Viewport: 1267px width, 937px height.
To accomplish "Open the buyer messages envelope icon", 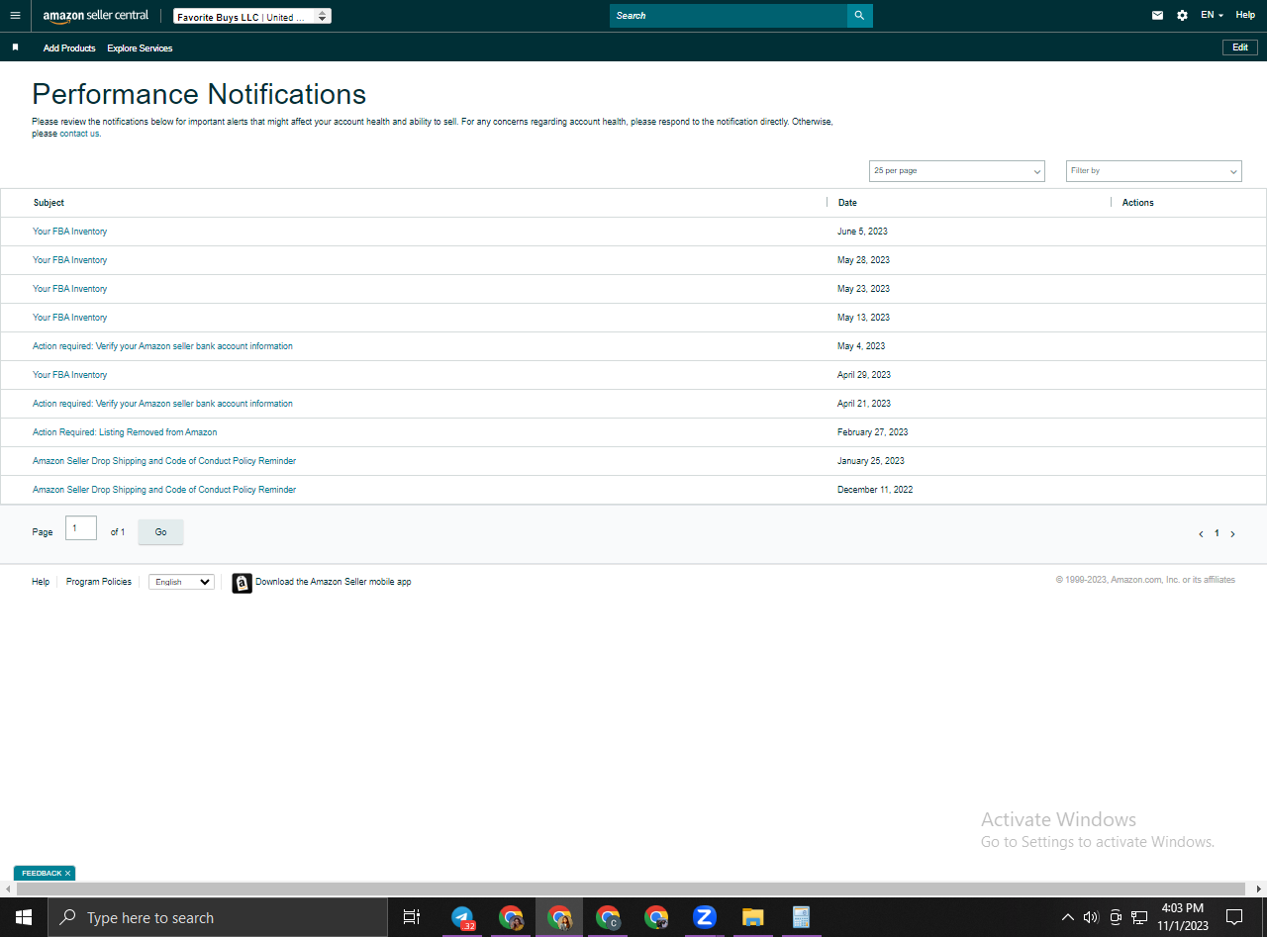I will coord(1157,16).
